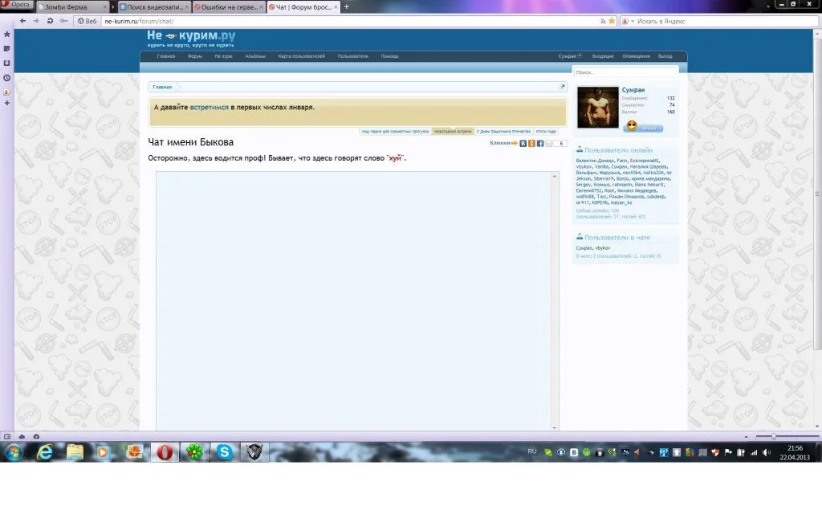Open the Opera menu button
The image size is (822, 506).
click(17, 5)
